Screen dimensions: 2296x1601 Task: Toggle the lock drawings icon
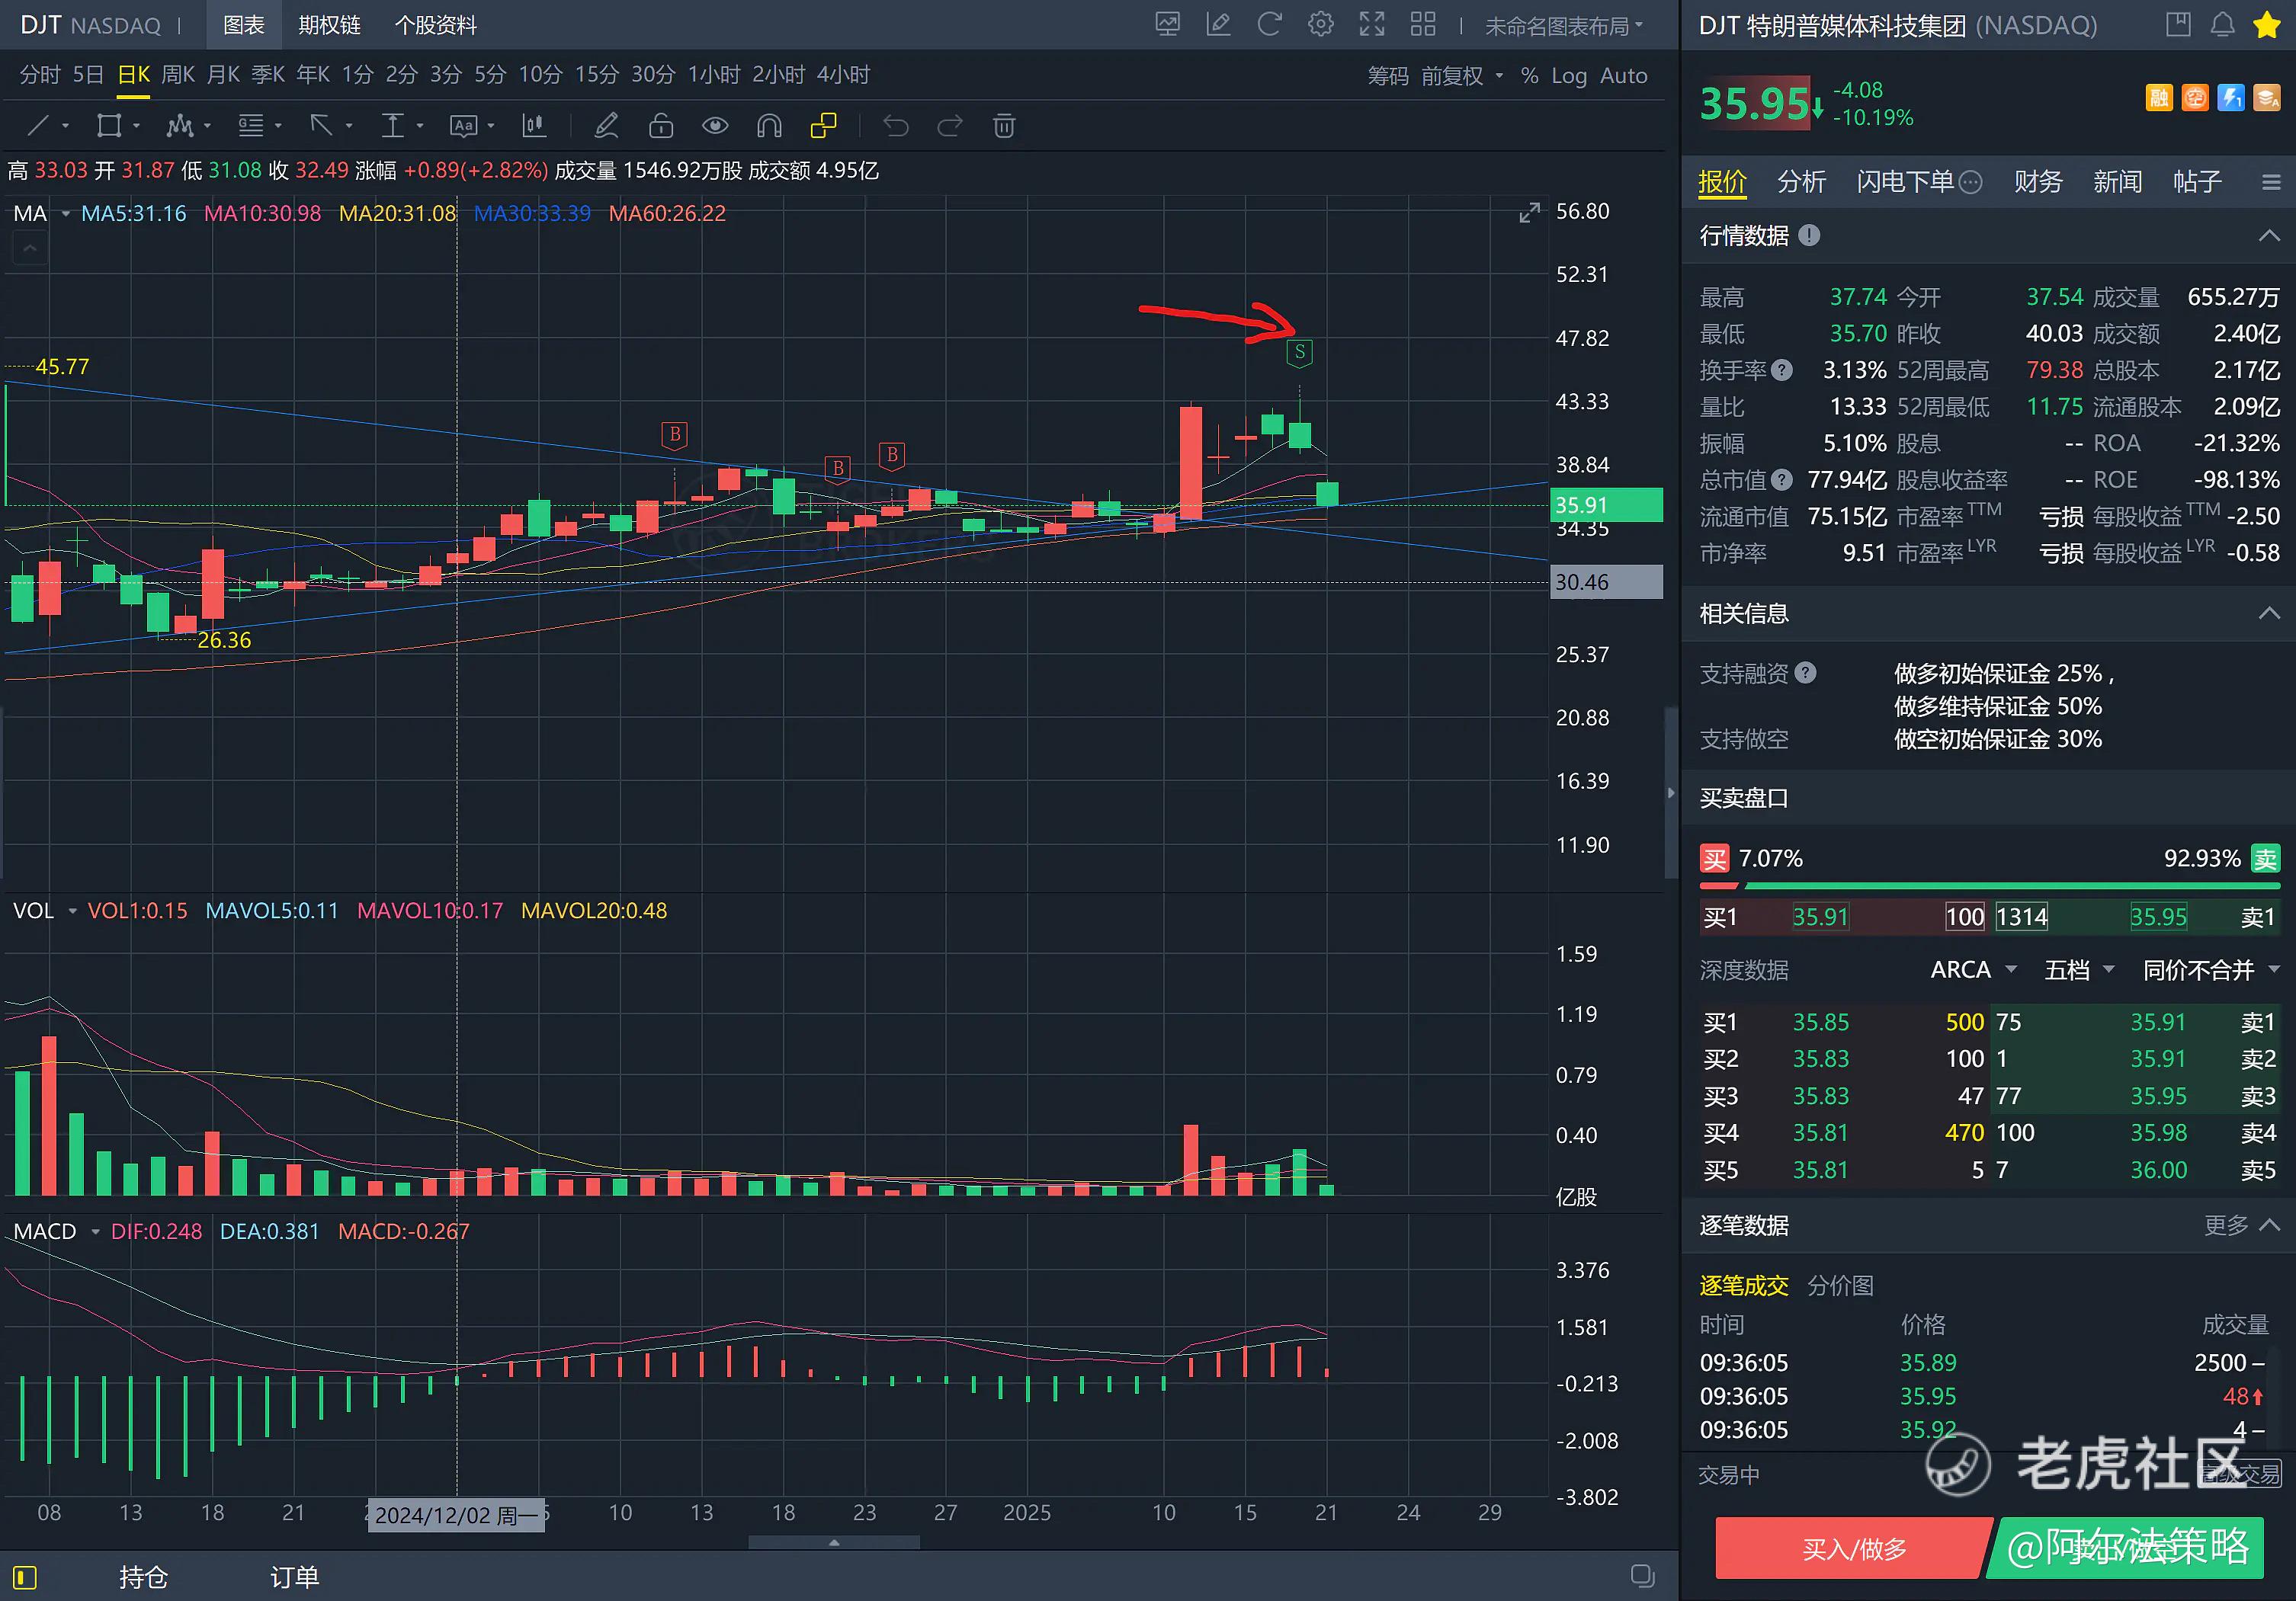[661, 126]
